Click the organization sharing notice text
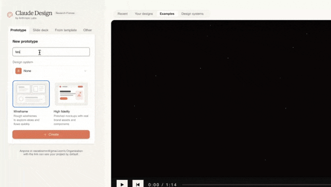The width and height of the screenshot is (331, 187). [x=51, y=152]
